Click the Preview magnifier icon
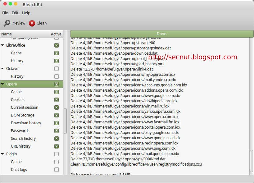254x183 pixels. click(7, 23)
